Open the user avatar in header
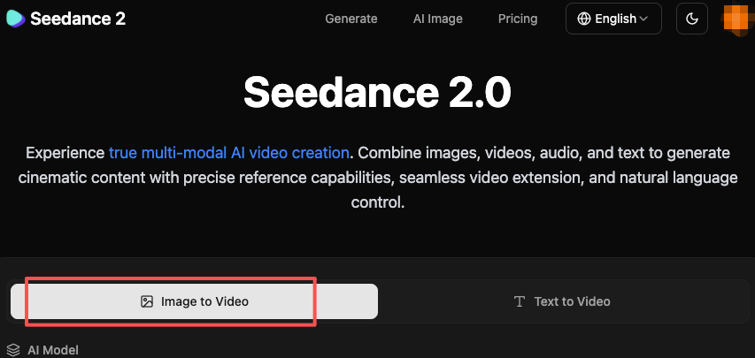 pos(738,19)
